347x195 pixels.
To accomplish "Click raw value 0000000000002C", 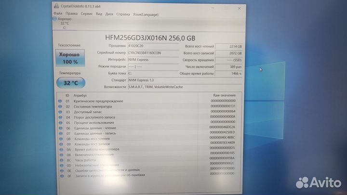I will [222, 163].
